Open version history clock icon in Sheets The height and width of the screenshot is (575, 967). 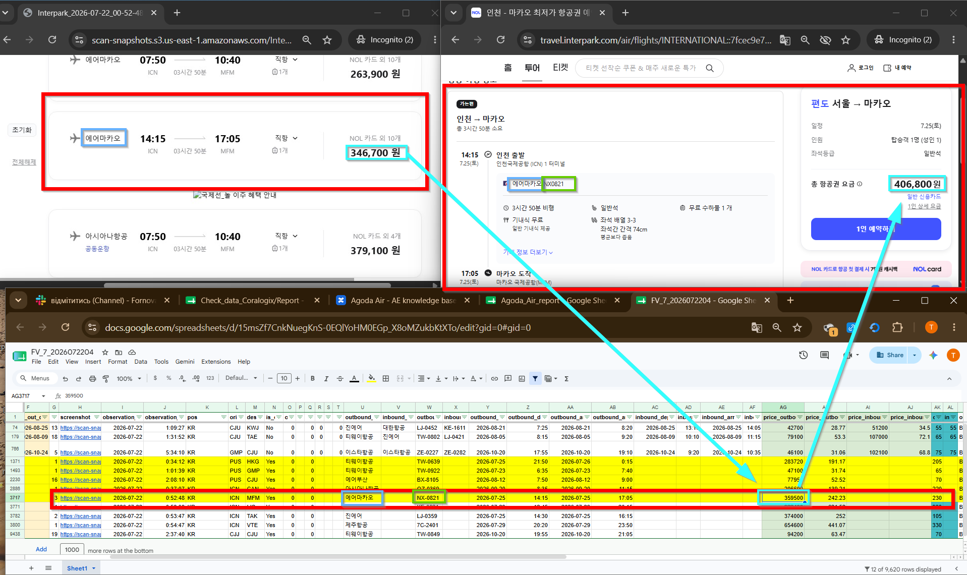point(804,355)
